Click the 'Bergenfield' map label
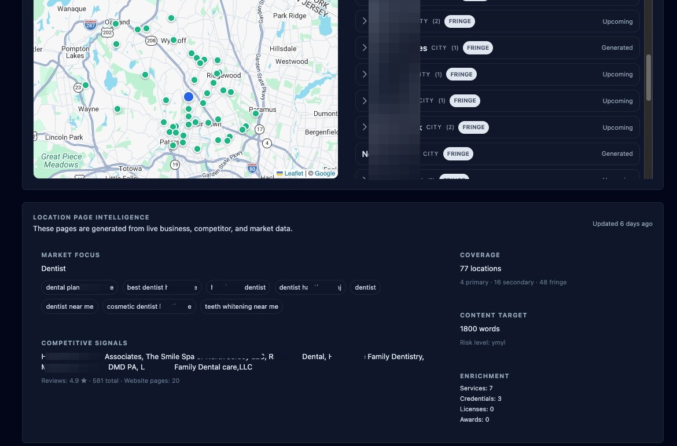 321,132
